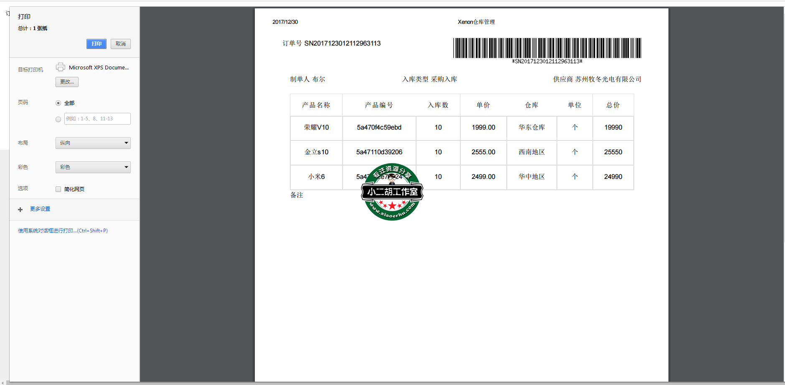Click the 25550 total price cell
This screenshot has height=385, width=785.
(613, 152)
